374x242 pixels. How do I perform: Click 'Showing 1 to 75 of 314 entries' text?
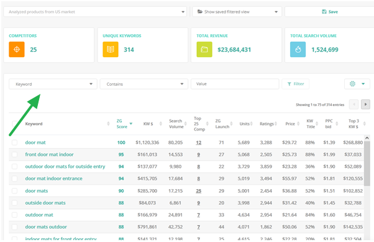point(320,105)
